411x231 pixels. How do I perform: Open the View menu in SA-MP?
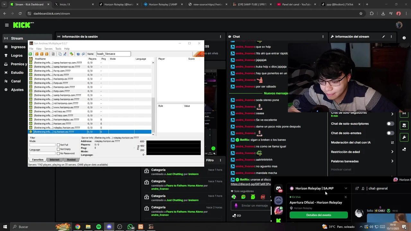pos(39,49)
